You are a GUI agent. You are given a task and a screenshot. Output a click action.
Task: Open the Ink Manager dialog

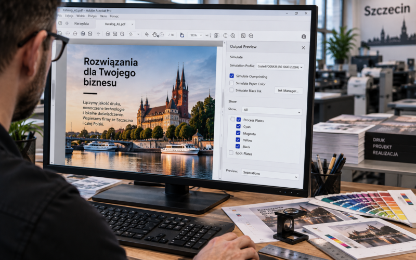pos(288,90)
